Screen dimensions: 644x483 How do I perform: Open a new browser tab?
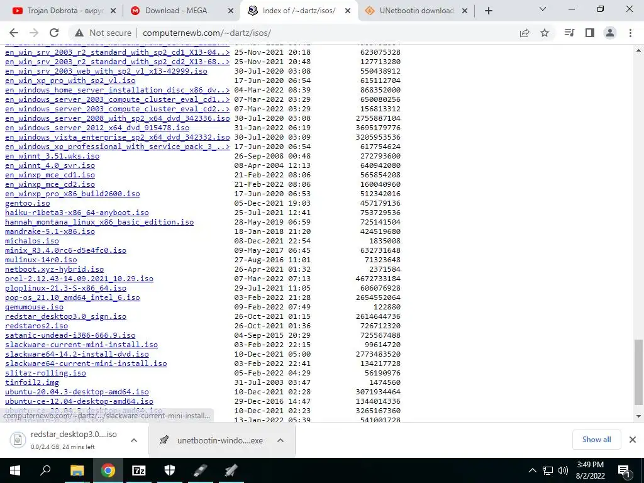(x=488, y=11)
